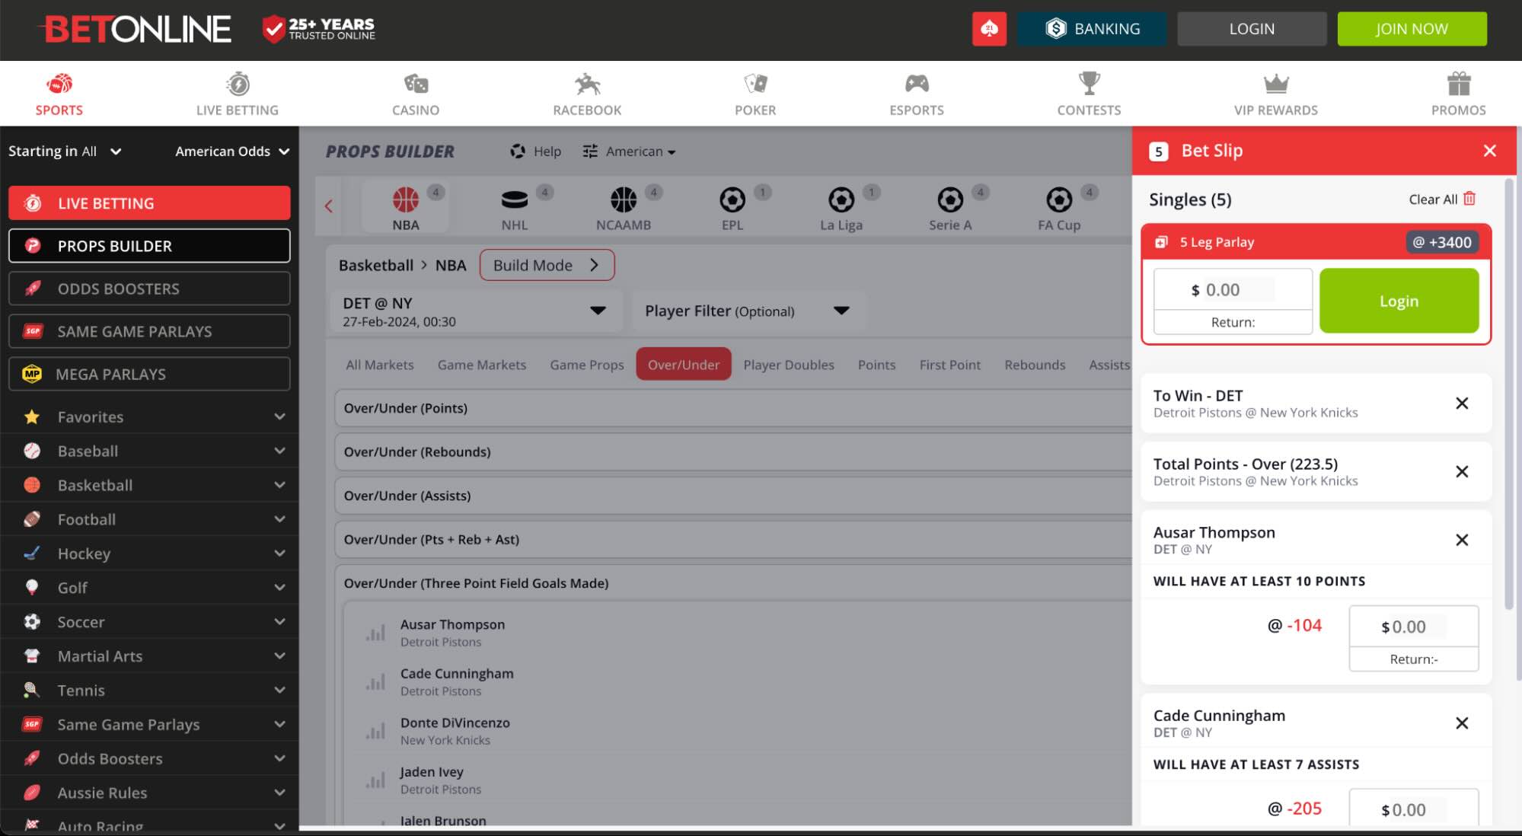
Task: Open the Mega Parlays sidebar button
Action: [149, 374]
